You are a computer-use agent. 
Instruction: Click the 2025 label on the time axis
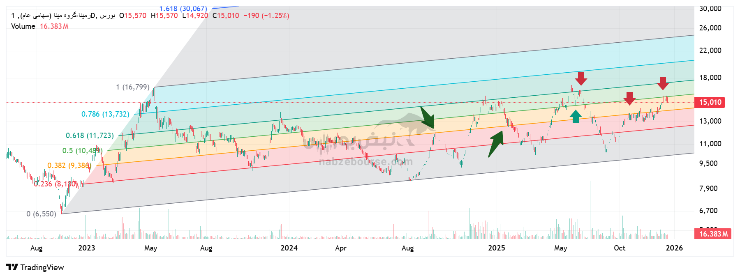click(496, 248)
